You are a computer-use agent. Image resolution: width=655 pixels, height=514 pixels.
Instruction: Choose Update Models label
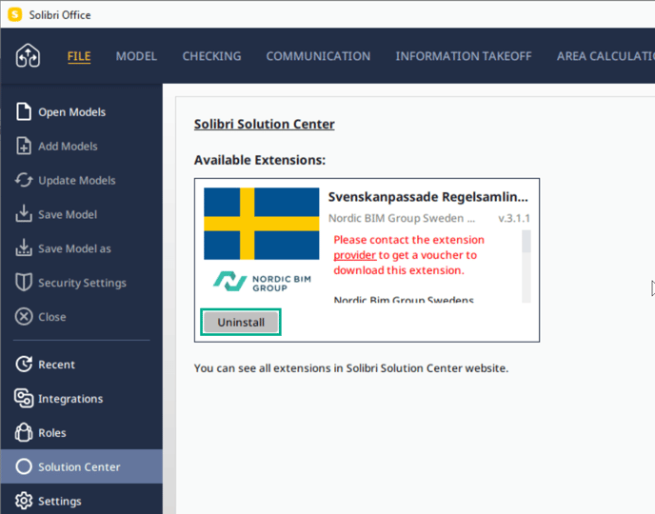77,181
